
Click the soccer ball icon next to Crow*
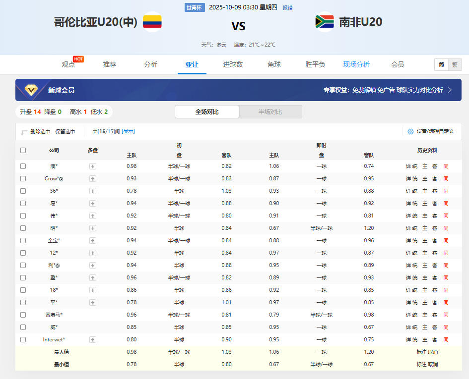pos(61,179)
